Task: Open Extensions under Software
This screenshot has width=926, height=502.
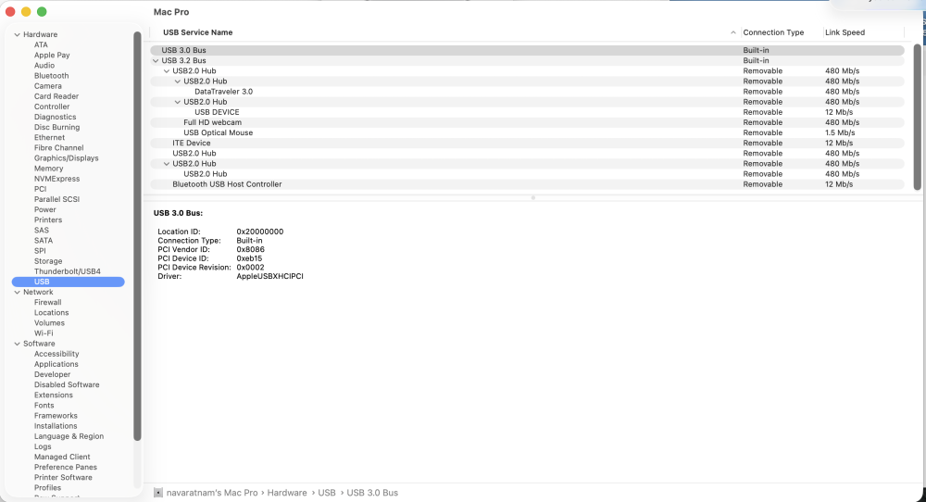Action: click(x=53, y=395)
